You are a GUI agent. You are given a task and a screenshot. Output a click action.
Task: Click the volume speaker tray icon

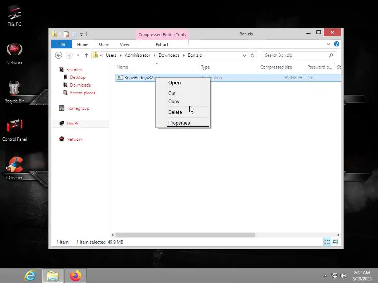pyautogui.click(x=343, y=276)
